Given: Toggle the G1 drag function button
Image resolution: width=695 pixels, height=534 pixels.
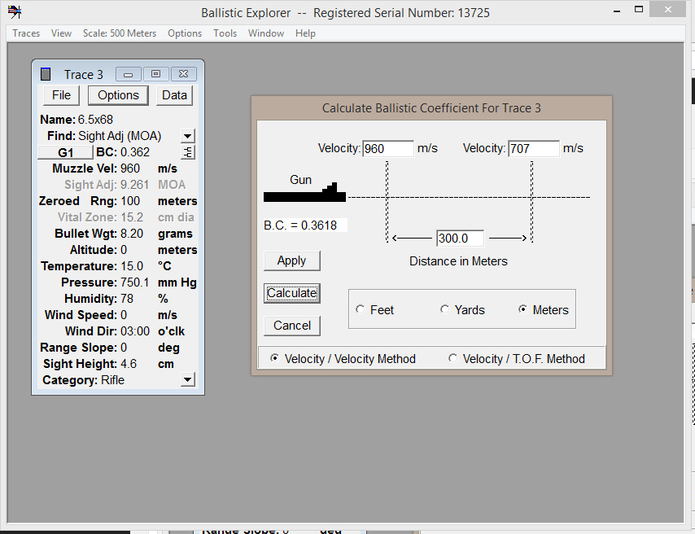Looking at the screenshot, I should point(66,152).
